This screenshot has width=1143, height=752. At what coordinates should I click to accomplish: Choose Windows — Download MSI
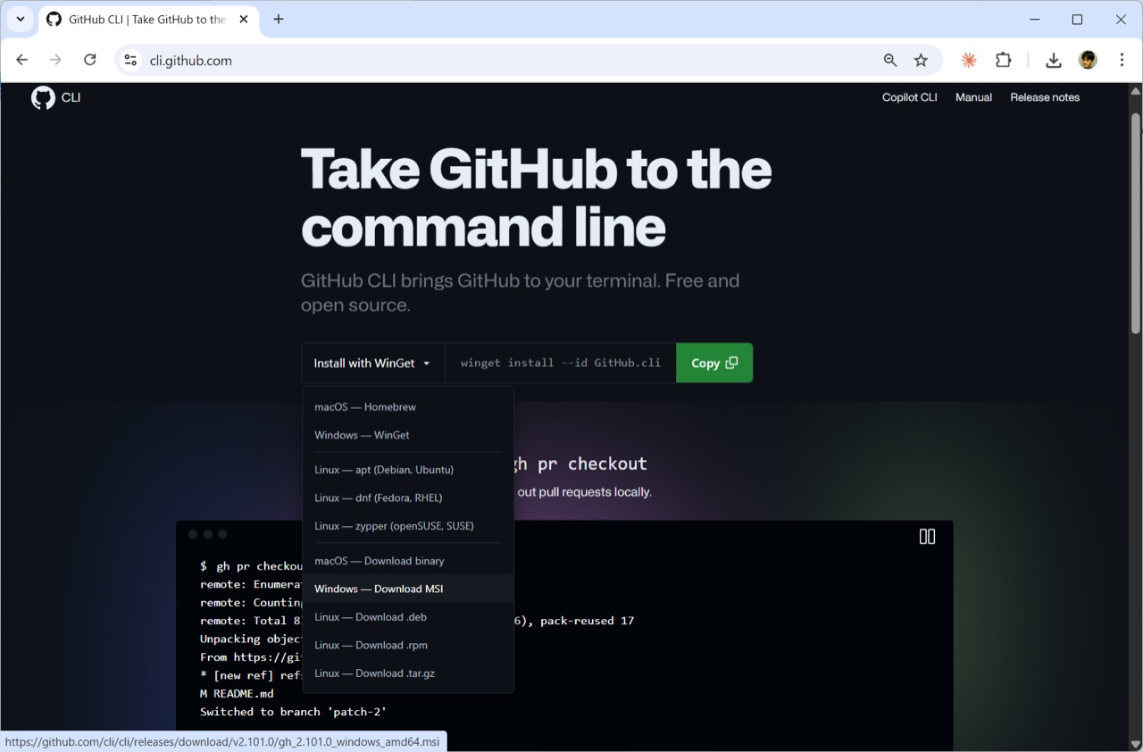pyautogui.click(x=408, y=589)
